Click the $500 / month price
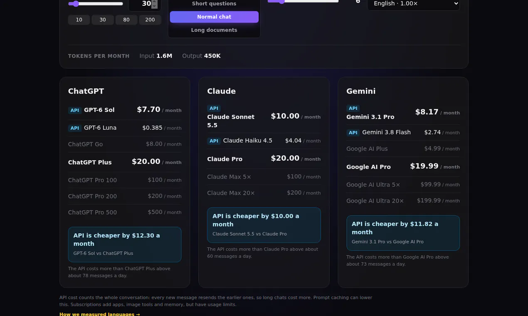 tap(165, 212)
